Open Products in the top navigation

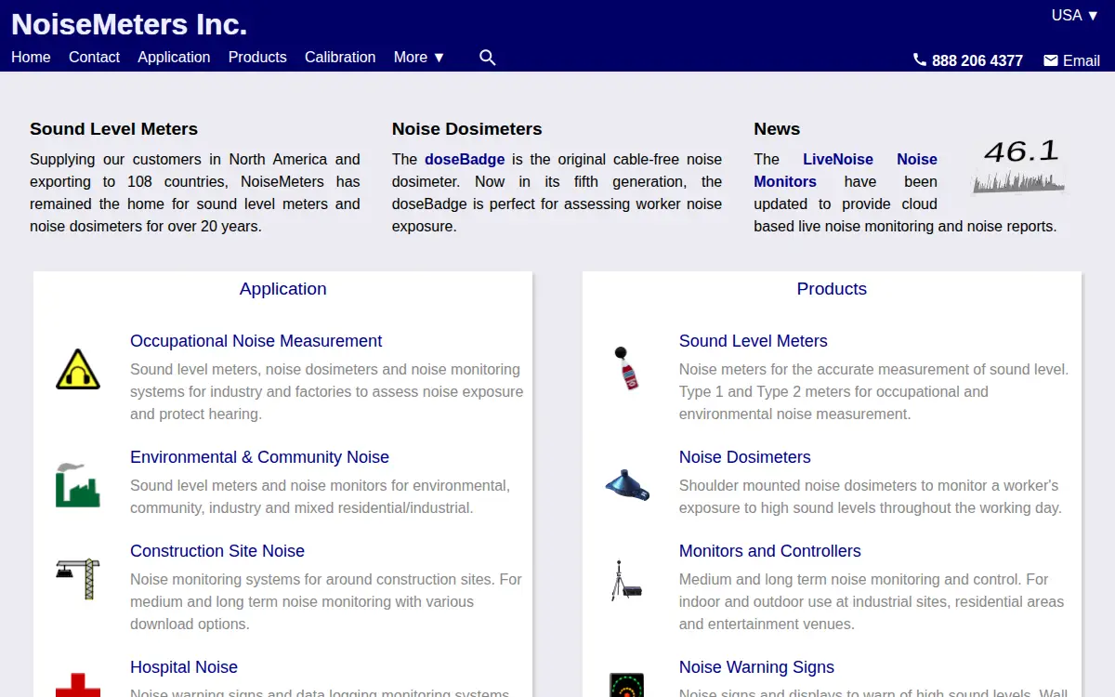pyautogui.click(x=257, y=57)
